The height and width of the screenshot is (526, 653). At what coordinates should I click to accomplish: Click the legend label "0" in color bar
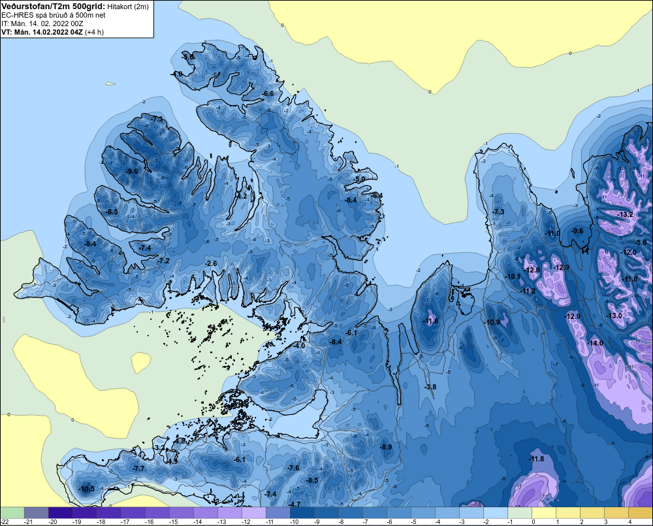click(x=533, y=522)
